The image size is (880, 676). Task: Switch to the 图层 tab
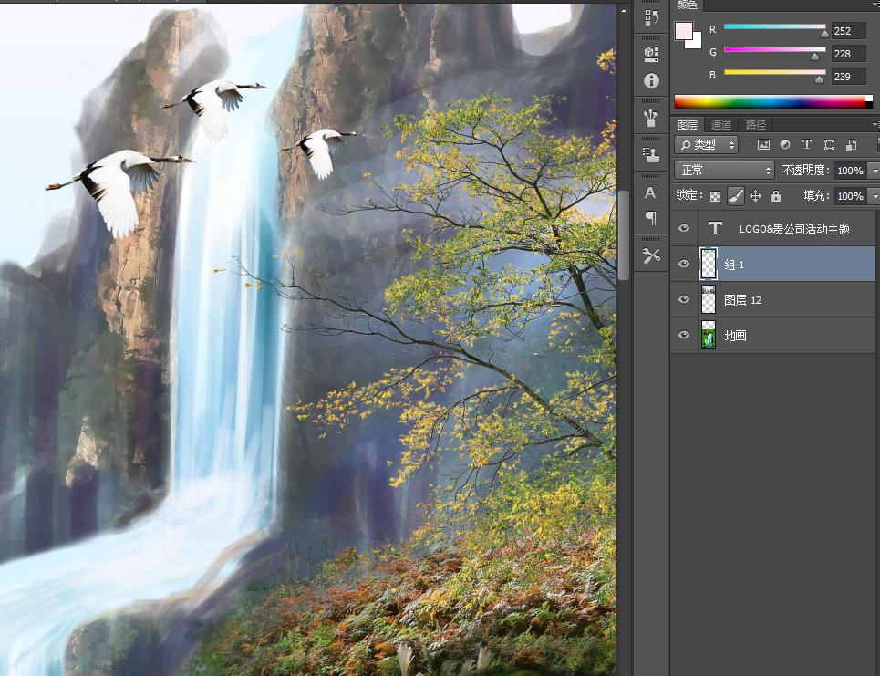tap(688, 125)
